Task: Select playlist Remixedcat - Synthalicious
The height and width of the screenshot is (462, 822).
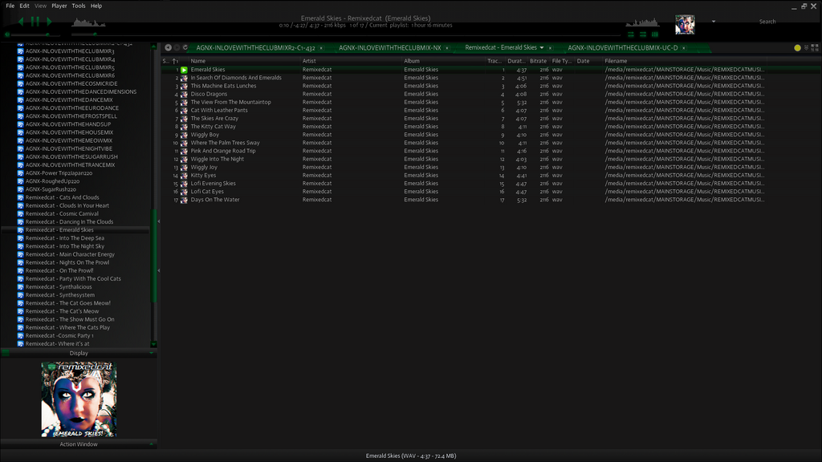Action: (x=58, y=287)
